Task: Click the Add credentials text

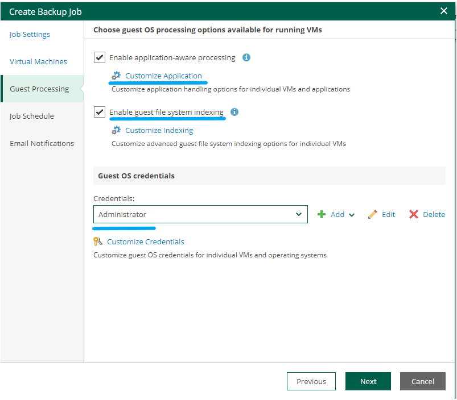Action: click(337, 214)
